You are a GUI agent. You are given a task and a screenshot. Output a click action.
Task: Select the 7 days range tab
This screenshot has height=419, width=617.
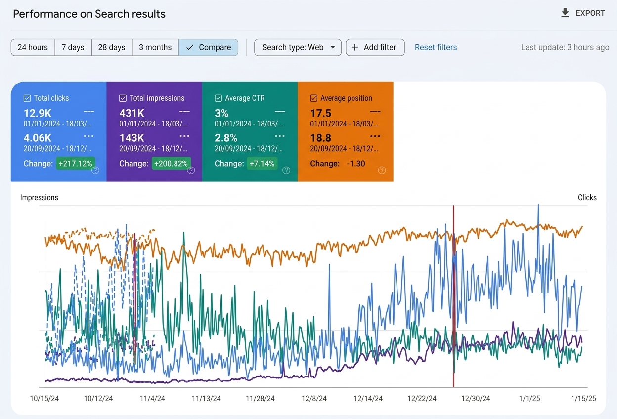point(73,47)
